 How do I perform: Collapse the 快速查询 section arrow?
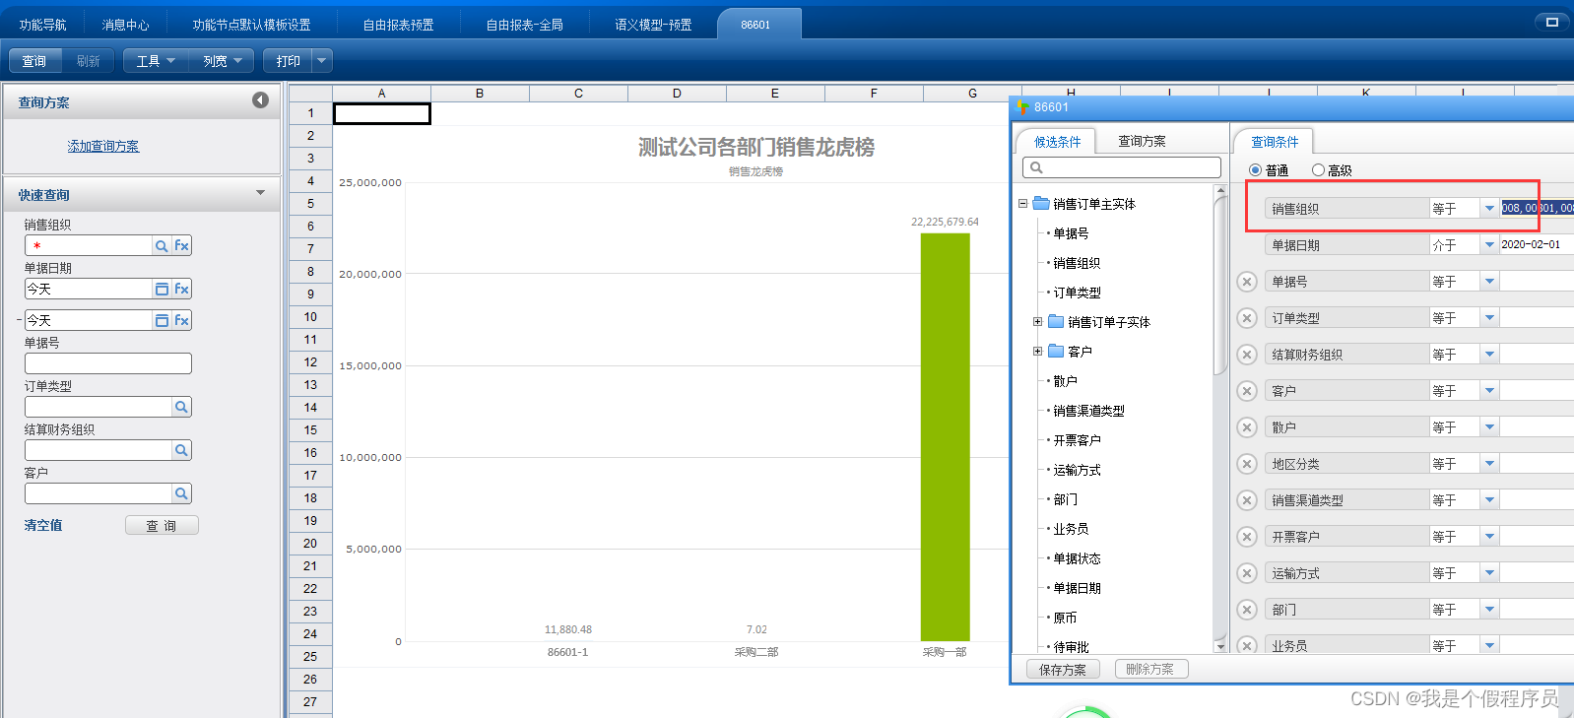point(261,193)
